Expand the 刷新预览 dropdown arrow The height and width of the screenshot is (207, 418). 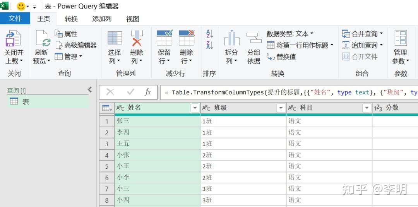[49, 61]
